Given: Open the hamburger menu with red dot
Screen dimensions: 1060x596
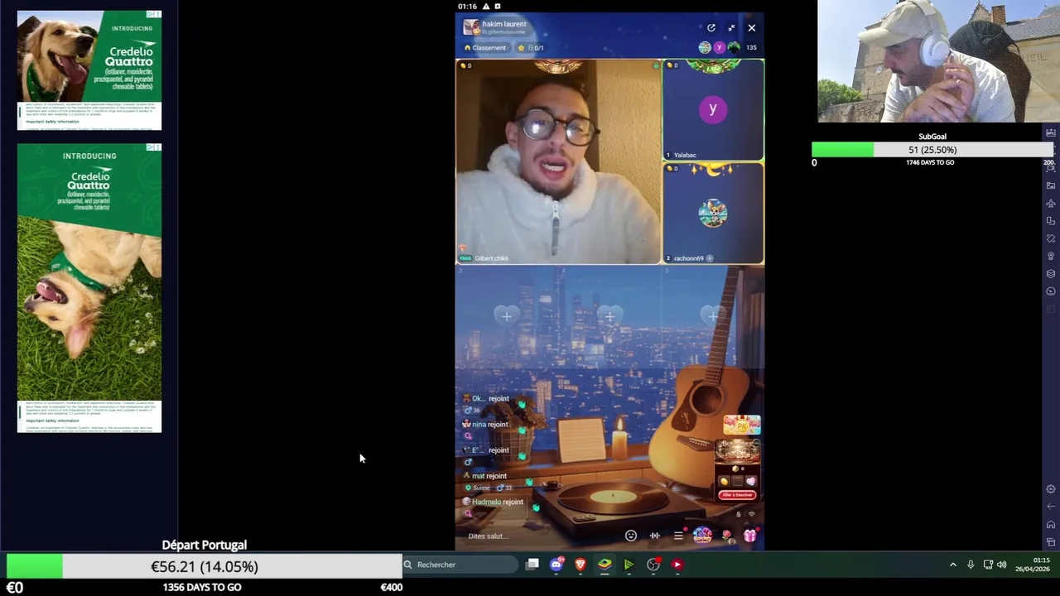Looking at the screenshot, I should [678, 536].
